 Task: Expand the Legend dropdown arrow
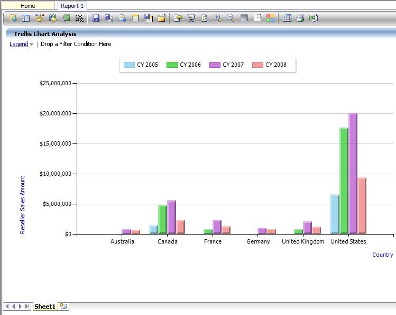(31, 44)
